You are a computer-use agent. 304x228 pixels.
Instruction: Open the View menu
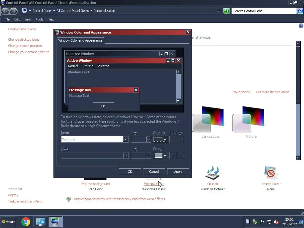point(28,19)
